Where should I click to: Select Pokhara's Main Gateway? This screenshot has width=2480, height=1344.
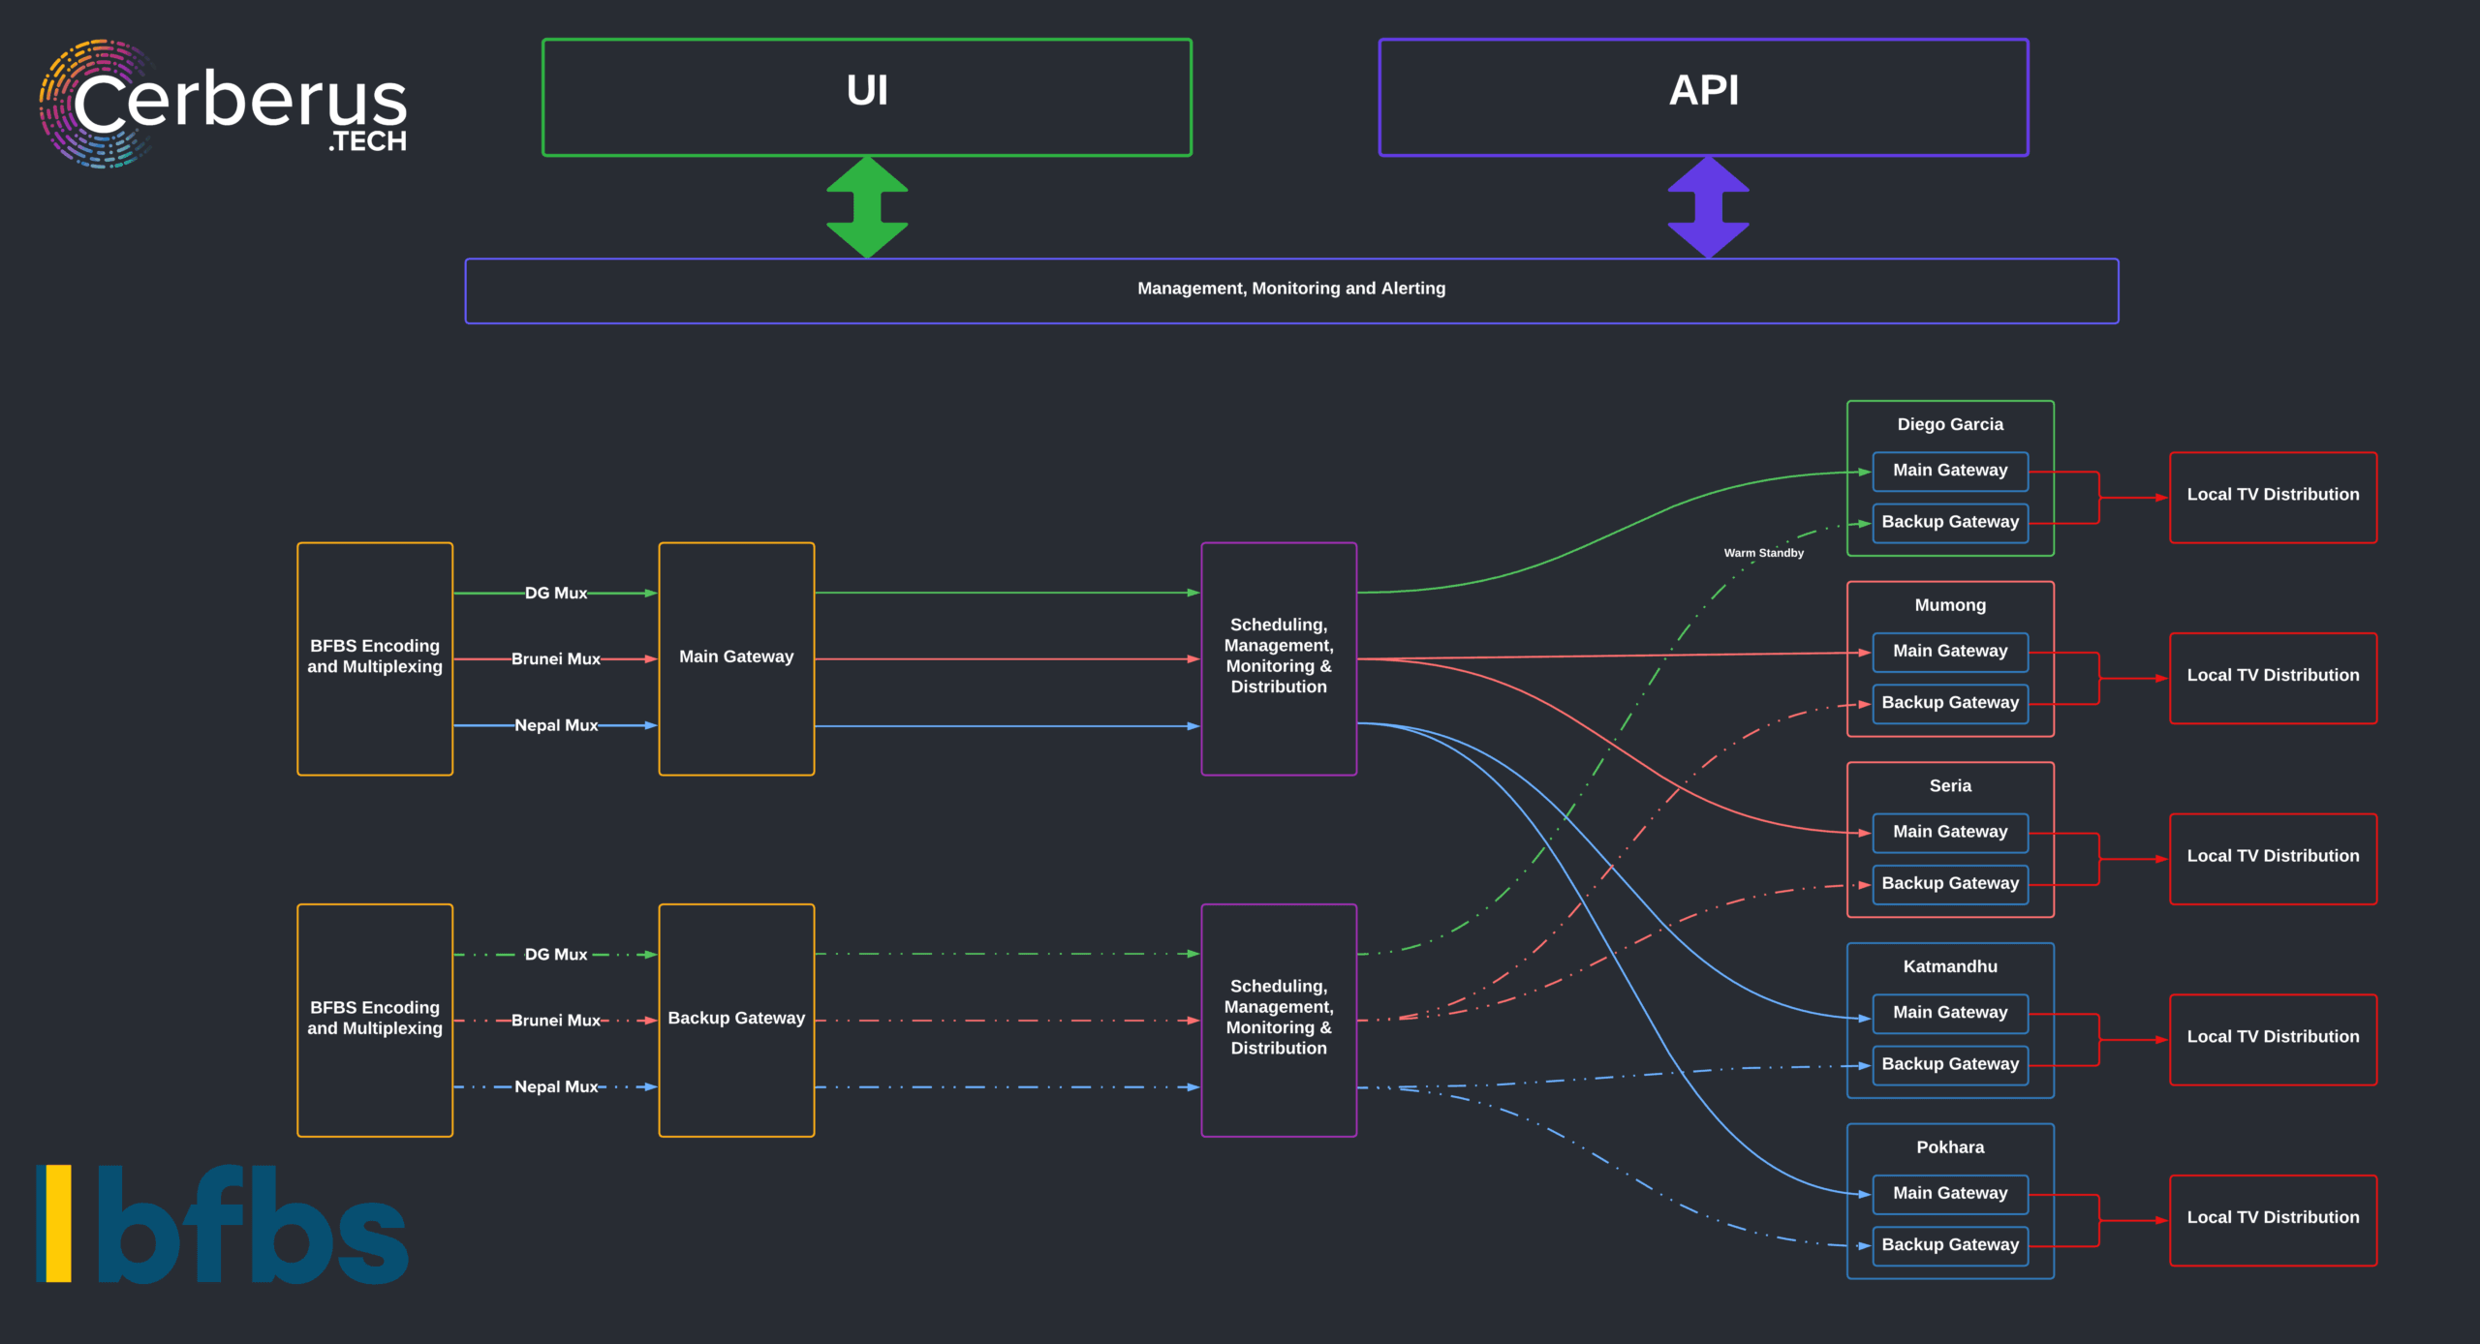coord(1950,1194)
